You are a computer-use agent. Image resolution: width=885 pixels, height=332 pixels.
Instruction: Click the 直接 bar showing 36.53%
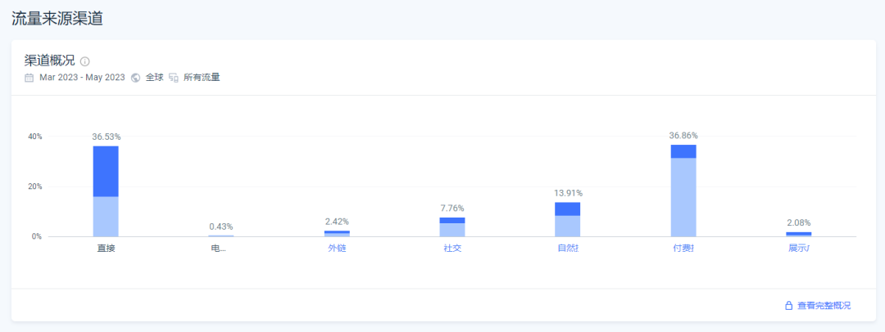click(106, 191)
